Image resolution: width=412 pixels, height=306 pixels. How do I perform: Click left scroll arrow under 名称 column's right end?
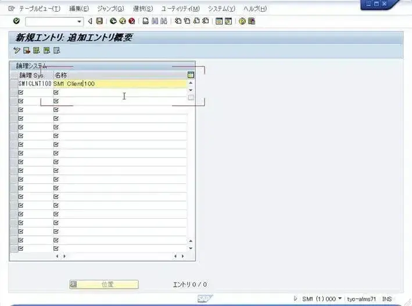[175, 256]
